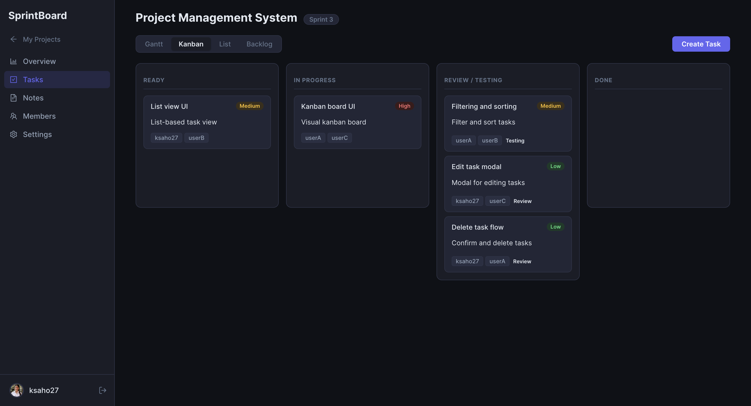Click the My Projects link
The width and height of the screenshot is (751, 406).
point(42,39)
